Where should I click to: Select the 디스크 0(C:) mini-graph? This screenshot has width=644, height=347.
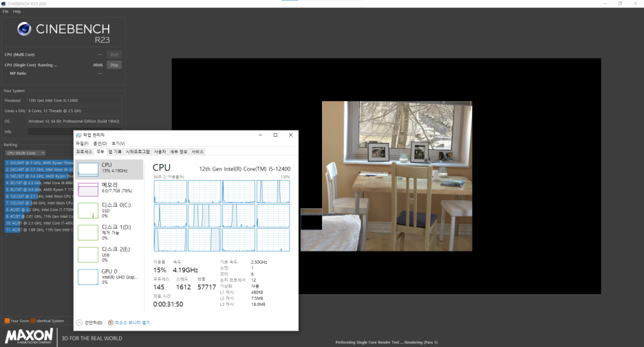coord(88,210)
